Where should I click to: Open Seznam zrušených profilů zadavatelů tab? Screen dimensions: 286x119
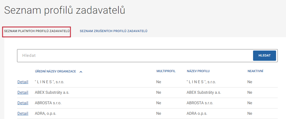(113, 31)
